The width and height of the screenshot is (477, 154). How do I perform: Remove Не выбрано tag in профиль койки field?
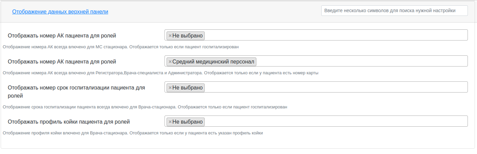(x=170, y=122)
